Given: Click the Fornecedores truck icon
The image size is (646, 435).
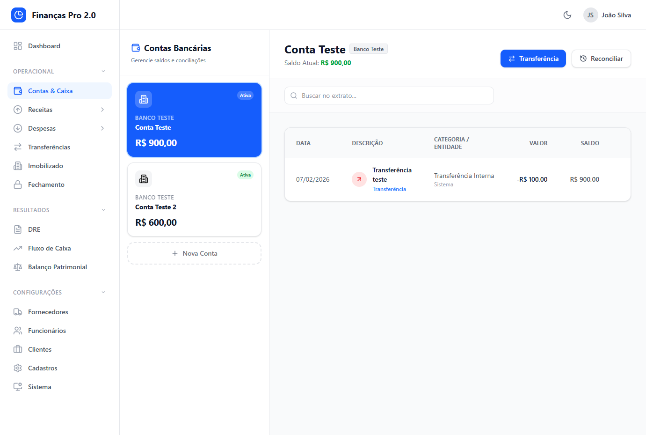Looking at the screenshot, I should click(18, 312).
